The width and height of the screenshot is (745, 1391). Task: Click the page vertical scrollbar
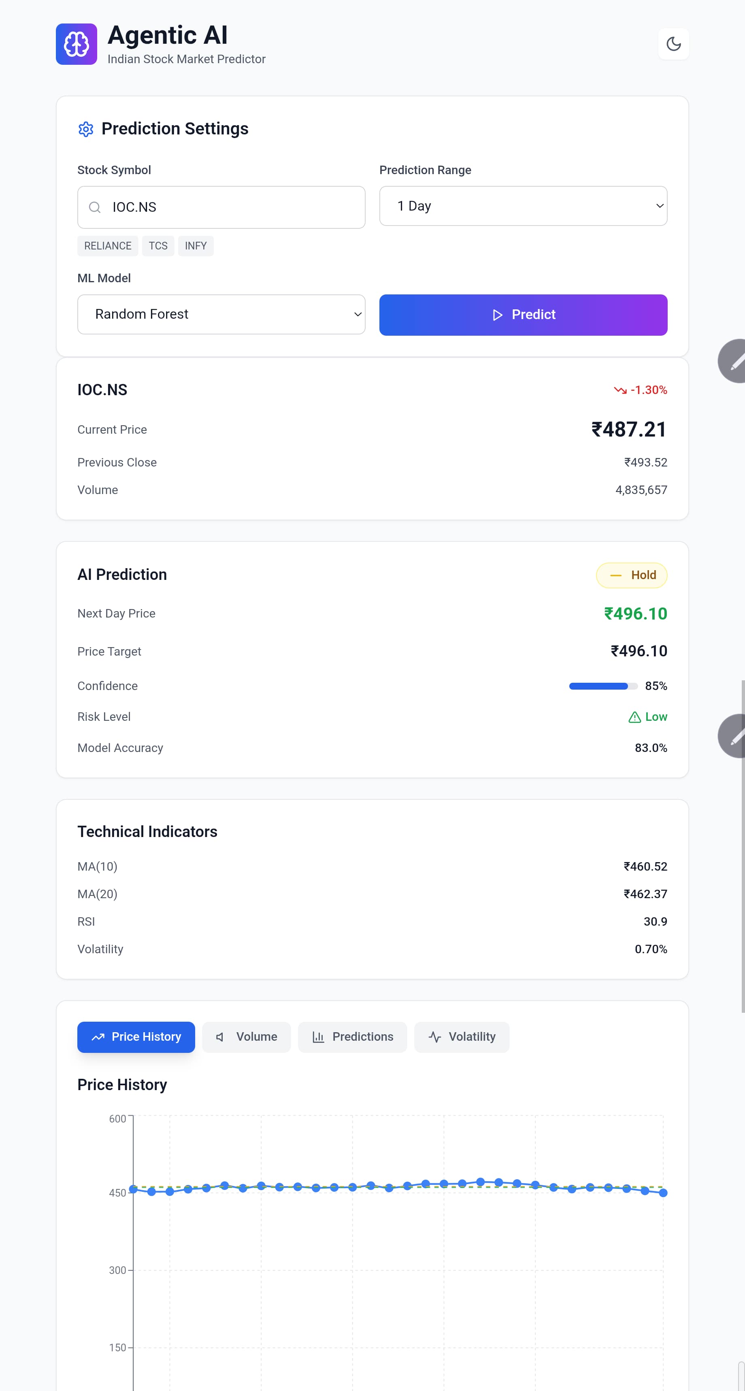coord(743,846)
